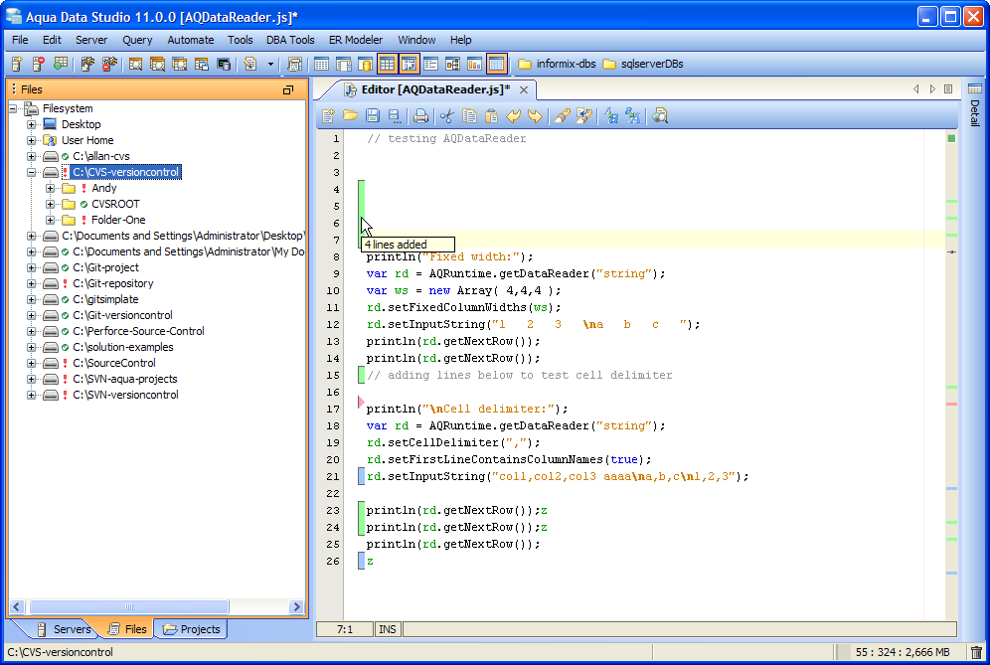Click the server icon with red minus badge

point(39,64)
